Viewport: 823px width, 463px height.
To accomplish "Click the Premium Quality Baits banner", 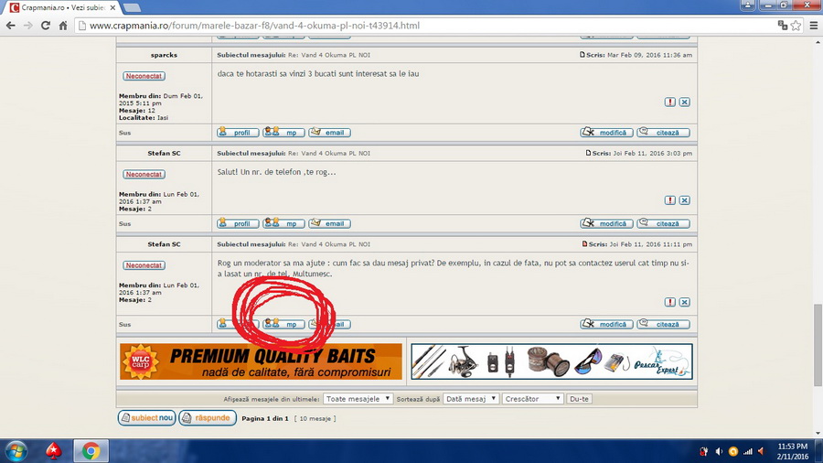I will [x=261, y=361].
